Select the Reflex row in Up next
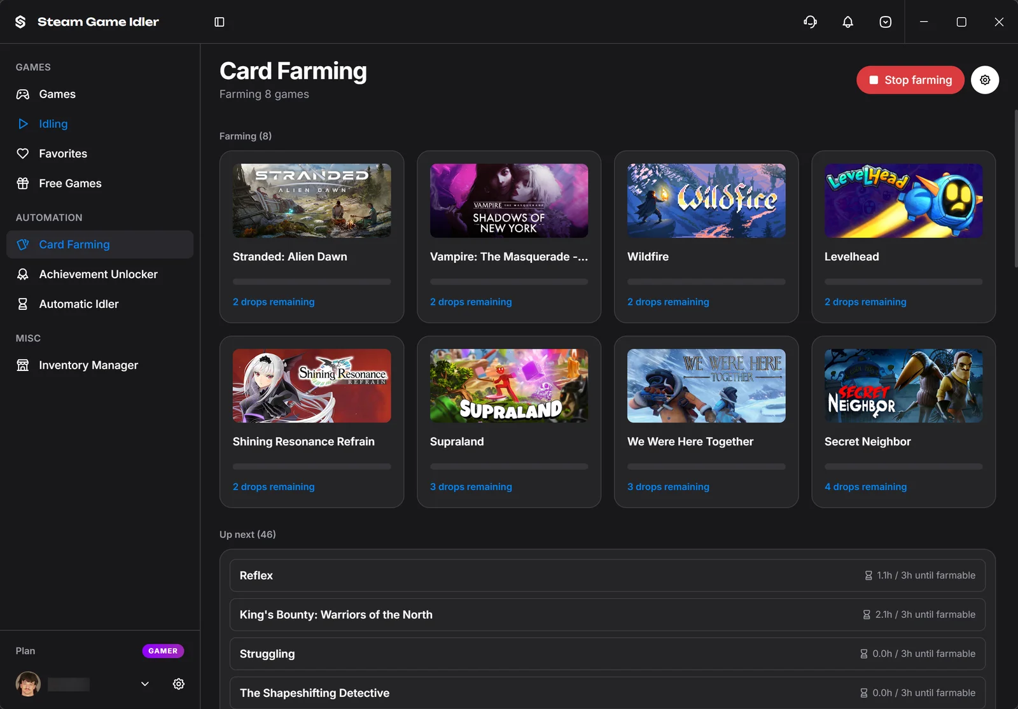The image size is (1018, 709). pyautogui.click(x=608, y=575)
